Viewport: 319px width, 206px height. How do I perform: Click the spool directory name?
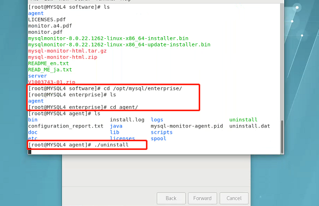point(159,139)
